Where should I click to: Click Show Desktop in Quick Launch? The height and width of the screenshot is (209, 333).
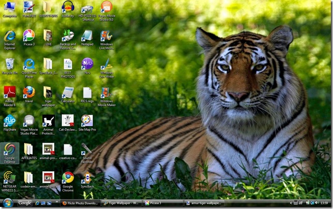point(43,203)
